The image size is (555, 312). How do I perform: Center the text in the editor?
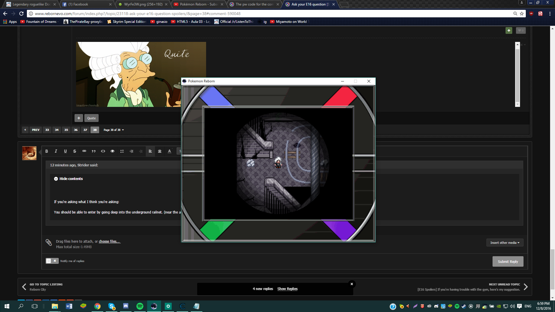pos(160,151)
